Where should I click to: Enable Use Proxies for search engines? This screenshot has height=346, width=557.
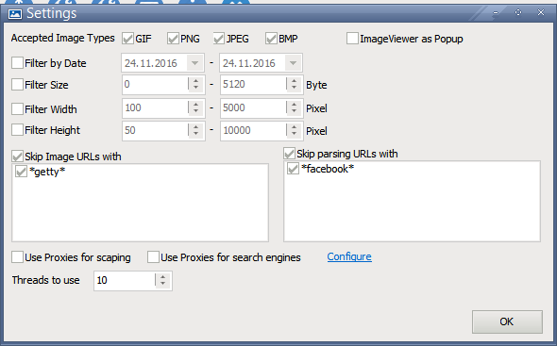click(x=153, y=257)
